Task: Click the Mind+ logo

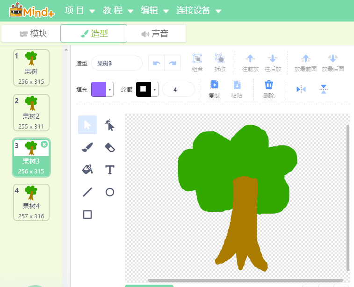Action: click(x=32, y=10)
